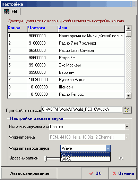The image size is (138, 180).
Task: Select the name cell Радио Рекорд
Action: pyautogui.click(x=91, y=95)
